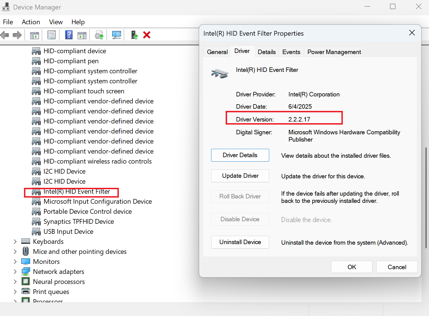Expand the Monitors category
This screenshot has width=429, height=316.
click(x=15, y=262)
